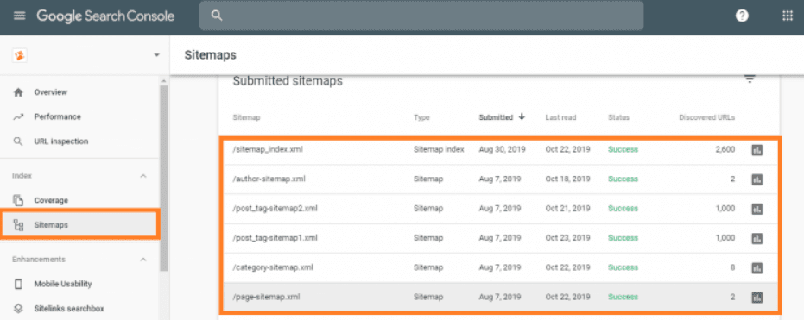Click the 'Oct 21, 2019' last read date
The image size is (804, 320).
click(x=567, y=209)
